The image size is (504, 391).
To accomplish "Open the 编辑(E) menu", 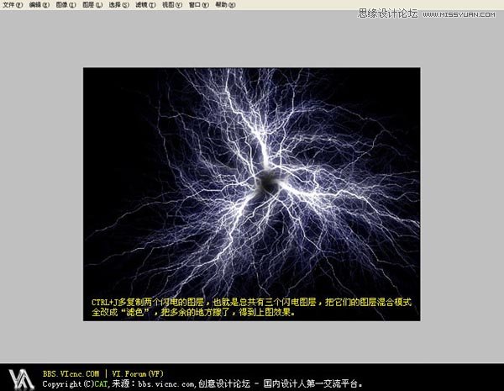I will pyautogui.click(x=39, y=5).
